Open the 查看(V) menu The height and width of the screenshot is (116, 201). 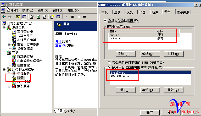(x=43, y=10)
